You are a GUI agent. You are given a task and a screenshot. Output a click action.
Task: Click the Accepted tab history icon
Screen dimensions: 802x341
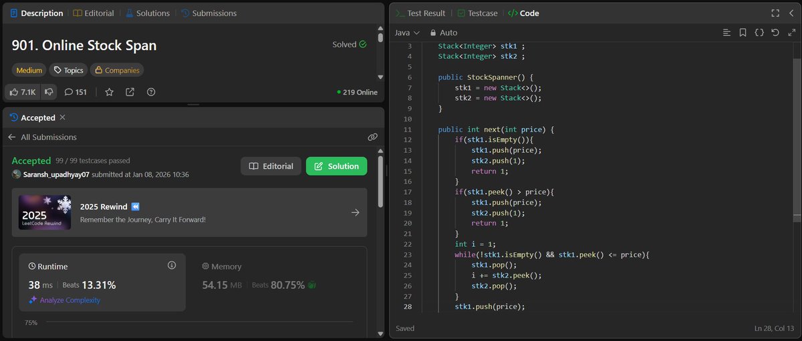point(14,117)
